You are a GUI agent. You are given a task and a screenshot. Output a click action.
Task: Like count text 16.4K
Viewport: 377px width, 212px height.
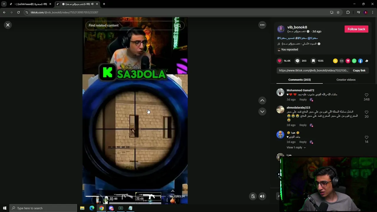tap(287, 61)
